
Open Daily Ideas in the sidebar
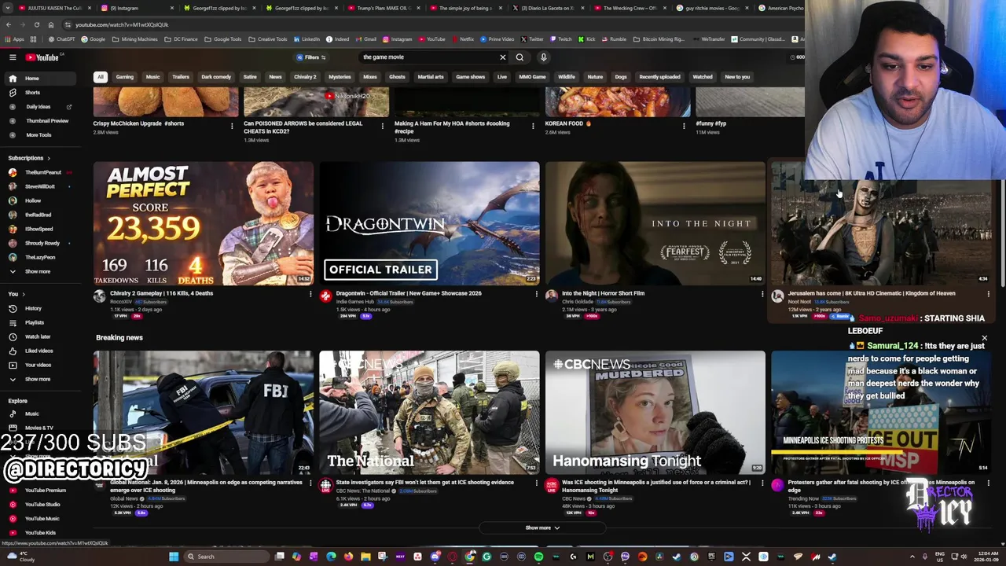(x=39, y=107)
